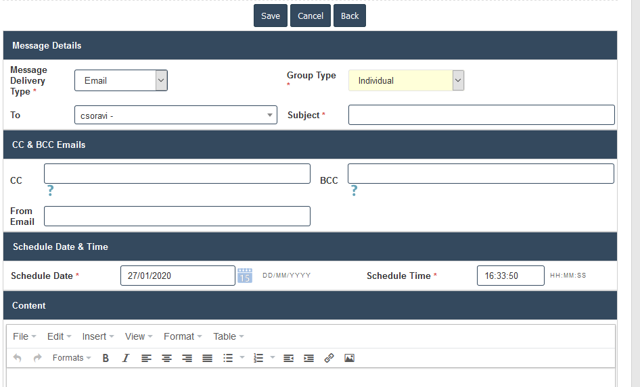
Task: Click the Back button
Action: coord(350,16)
